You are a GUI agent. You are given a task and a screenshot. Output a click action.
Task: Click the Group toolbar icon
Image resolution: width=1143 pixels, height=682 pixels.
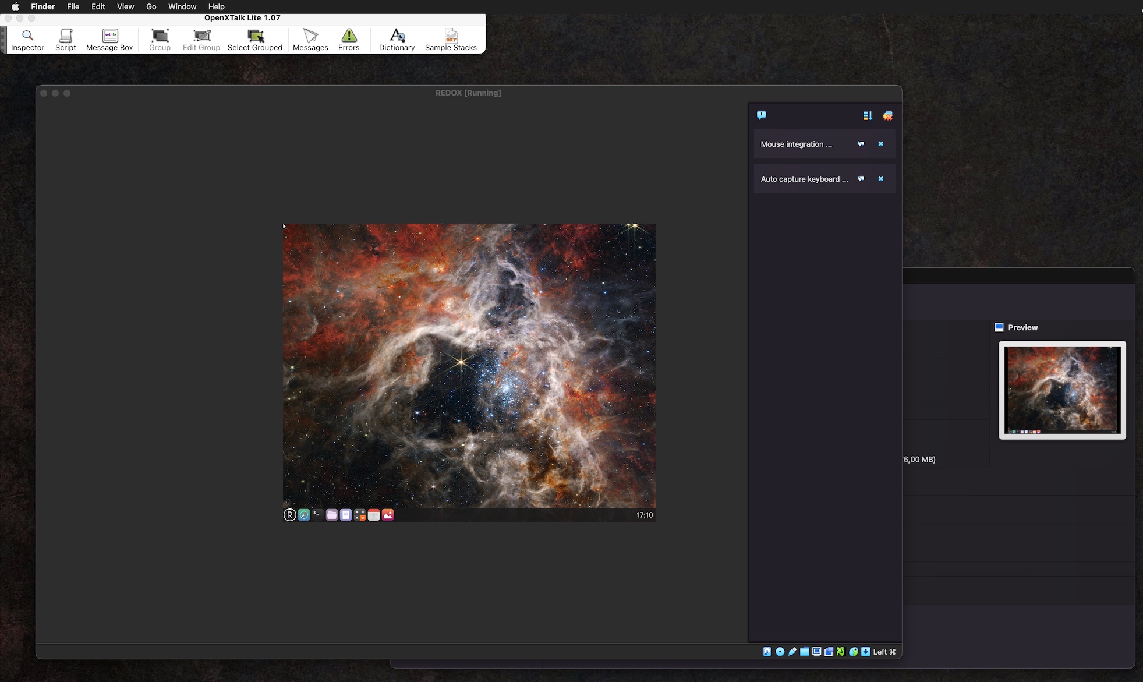[x=160, y=40]
